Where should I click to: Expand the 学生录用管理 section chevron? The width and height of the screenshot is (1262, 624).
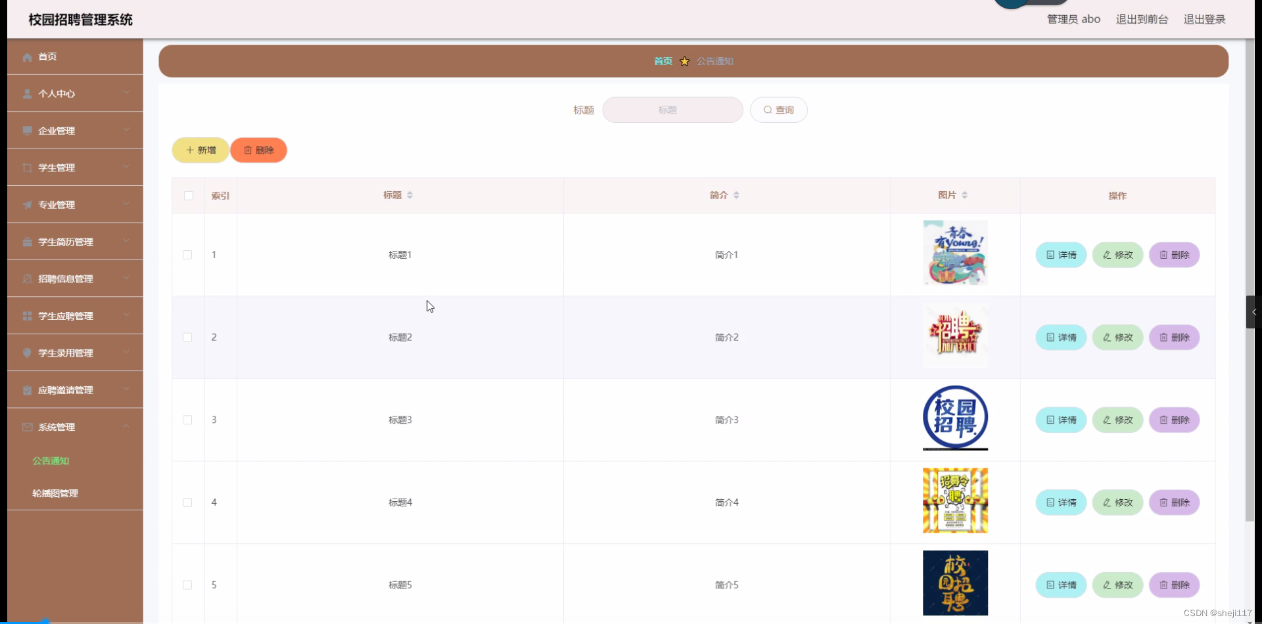pos(126,352)
